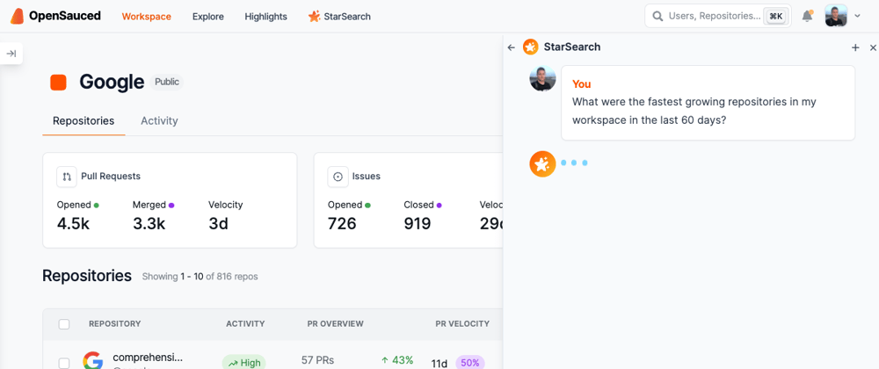The width and height of the screenshot is (879, 369).
Task: Go back using the StarSearch back arrow
Action: point(511,47)
